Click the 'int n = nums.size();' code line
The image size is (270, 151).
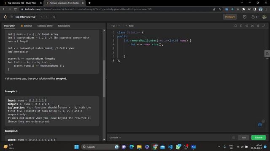[x=146, y=44]
